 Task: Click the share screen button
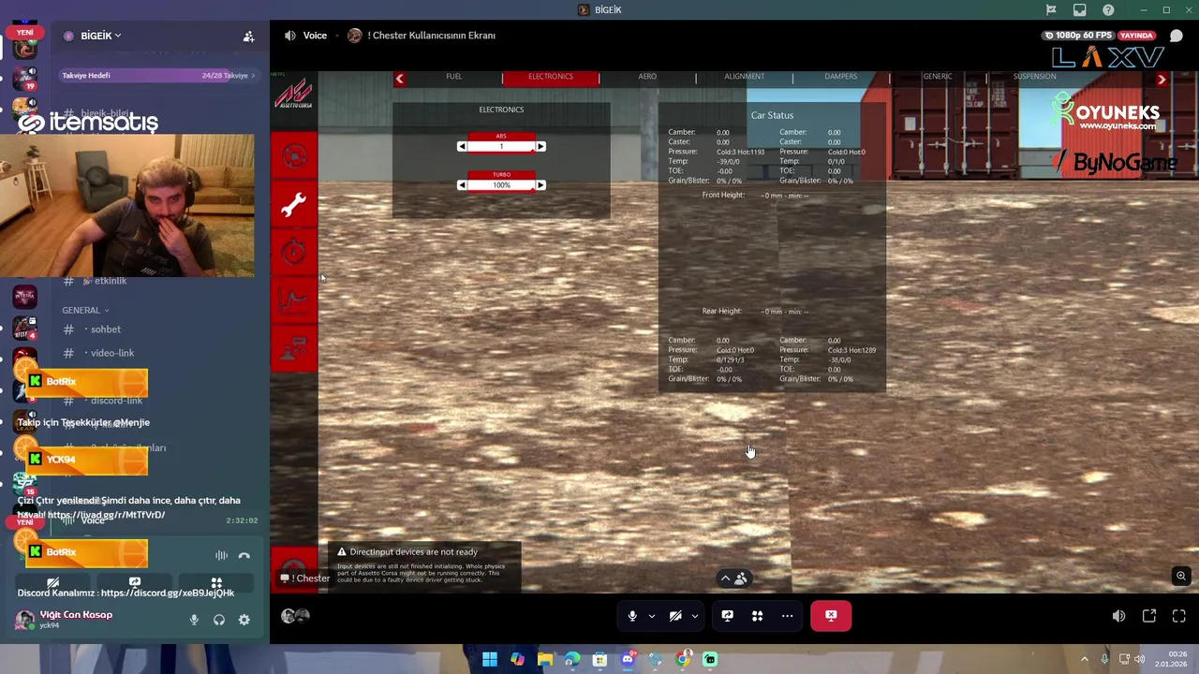727,616
